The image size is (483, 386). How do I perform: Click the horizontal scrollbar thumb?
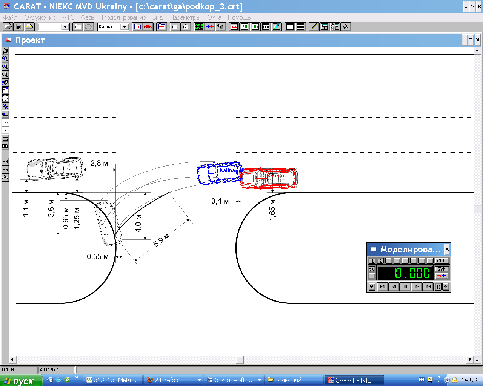click(x=240, y=360)
